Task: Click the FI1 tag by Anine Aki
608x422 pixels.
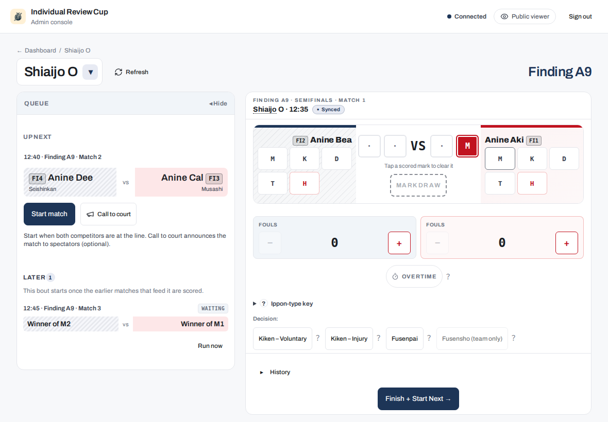Action: pos(534,140)
